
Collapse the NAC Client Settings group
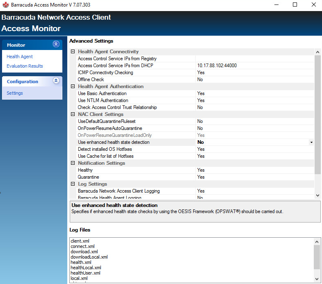point(73,114)
